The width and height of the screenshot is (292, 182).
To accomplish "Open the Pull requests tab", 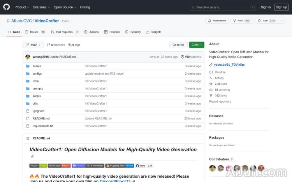I will 65,32.
